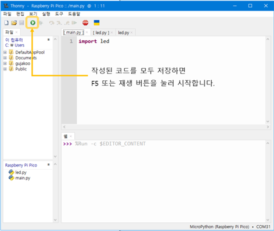This screenshot has width=274, height=231.
Task: Click Public folder icon
Action: tap(11, 69)
